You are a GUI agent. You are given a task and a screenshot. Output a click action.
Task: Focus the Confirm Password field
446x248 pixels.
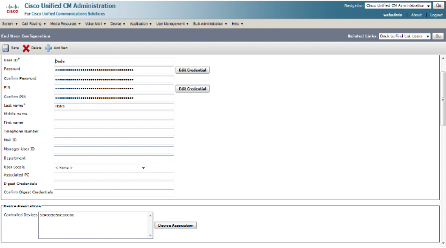(x=114, y=79)
